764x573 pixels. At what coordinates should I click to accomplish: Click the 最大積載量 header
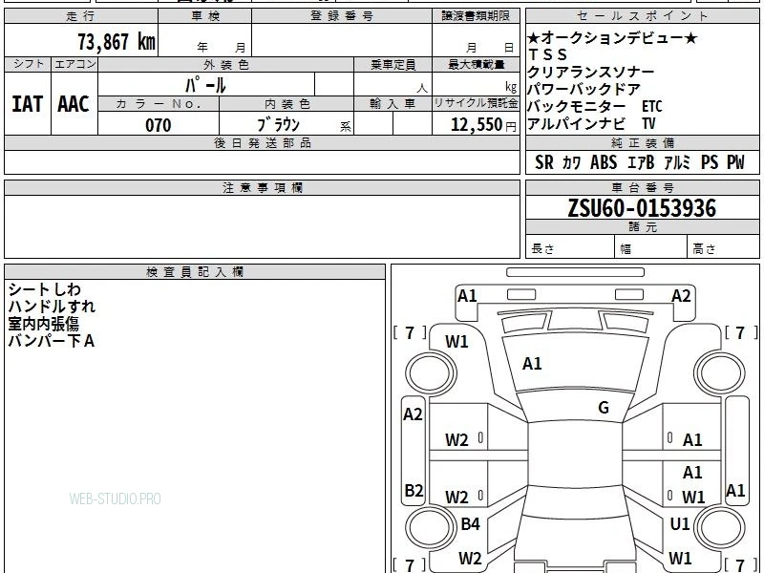coord(476,65)
